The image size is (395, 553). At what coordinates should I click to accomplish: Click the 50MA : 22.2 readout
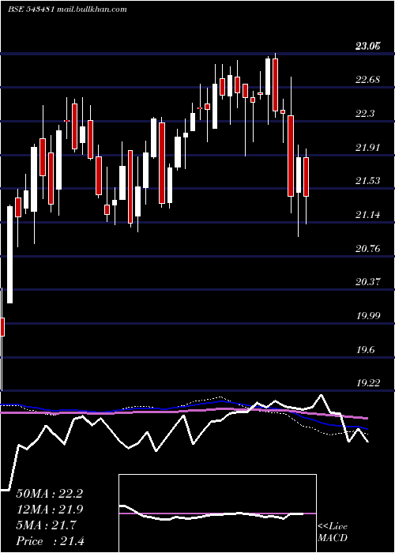pyautogui.click(x=49, y=494)
